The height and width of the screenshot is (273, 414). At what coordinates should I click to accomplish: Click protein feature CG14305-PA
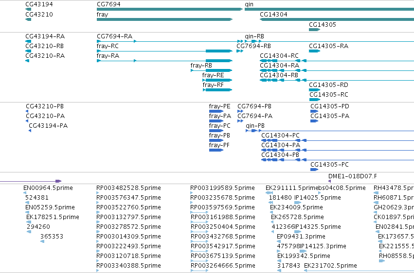click(314, 121)
